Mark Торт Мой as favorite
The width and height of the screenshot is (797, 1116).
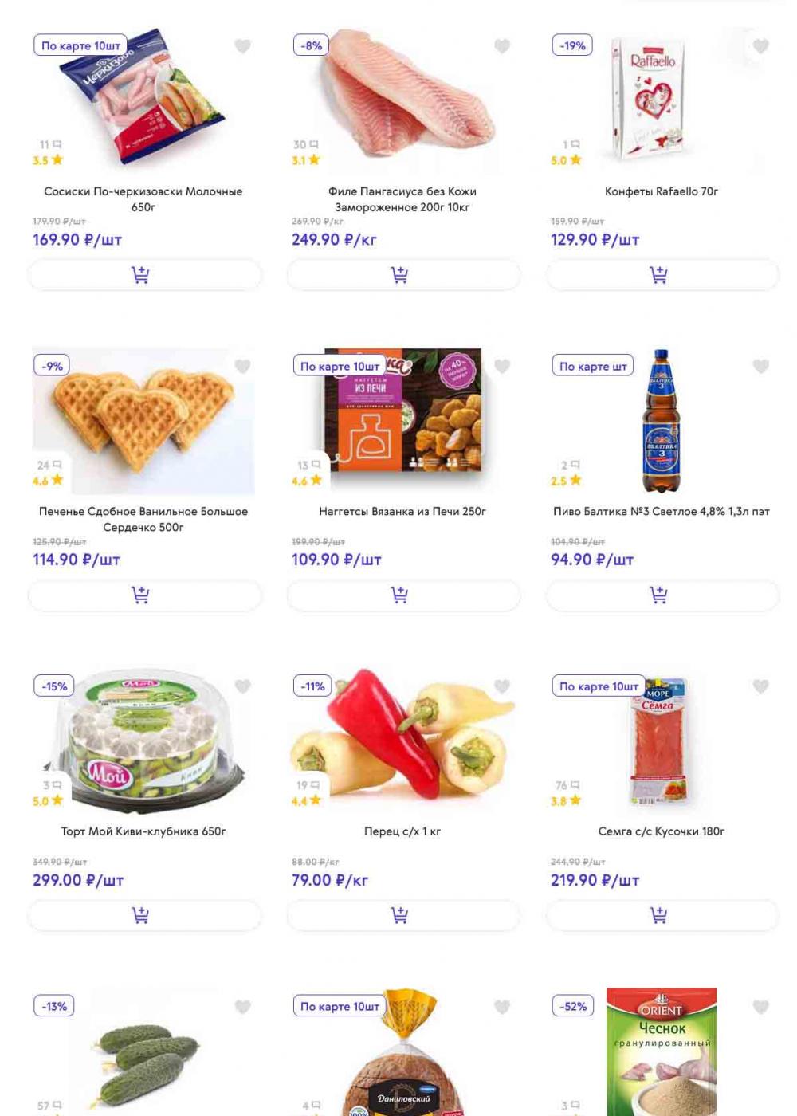pos(243,686)
